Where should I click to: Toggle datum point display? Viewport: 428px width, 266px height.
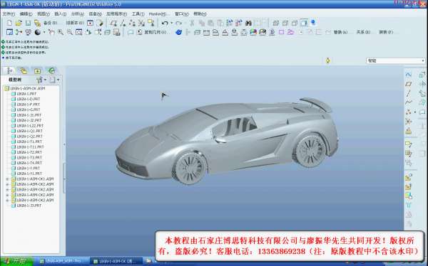[x=132, y=23]
